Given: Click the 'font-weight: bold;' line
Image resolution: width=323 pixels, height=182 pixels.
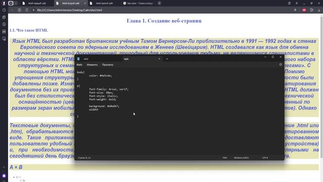Looking at the screenshot, I should click(x=102, y=100).
